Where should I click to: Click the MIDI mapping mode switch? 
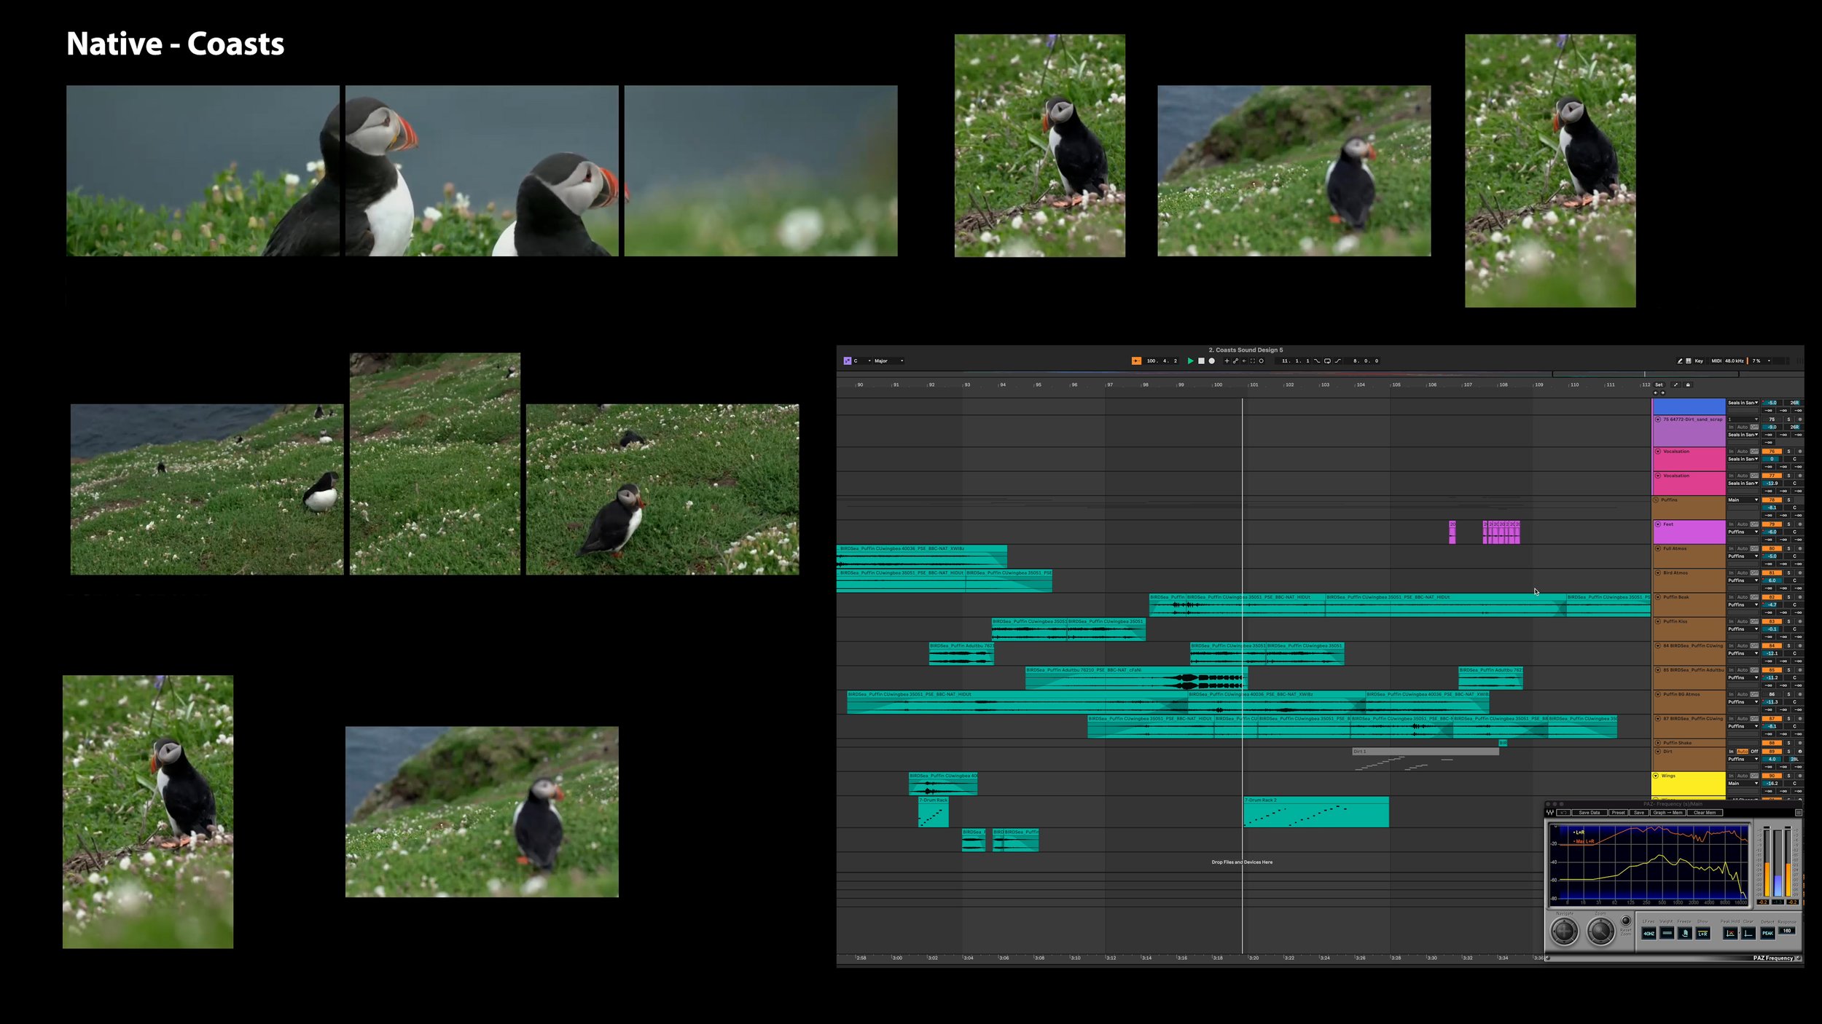1716,361
